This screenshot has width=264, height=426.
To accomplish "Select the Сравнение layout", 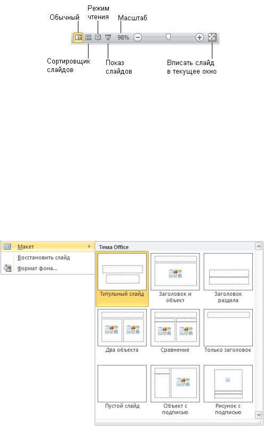I will point(175,332).
